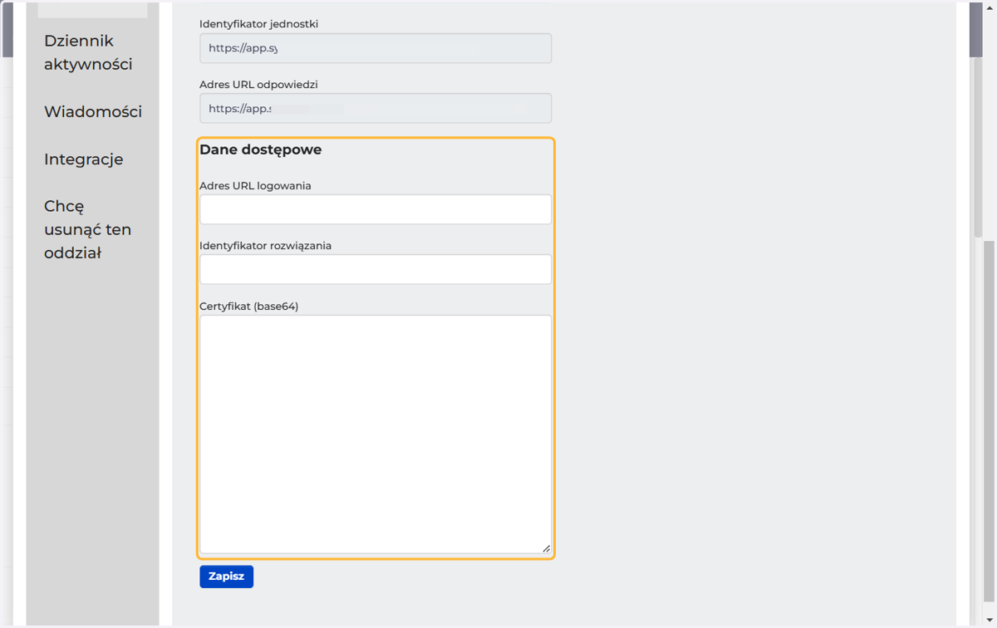Image resolution: width=997 pixels, height=628 pixels.
Task: Click the Adres URL odpowiedzi label
Action: pyautogui.click(x=258, y=84)
